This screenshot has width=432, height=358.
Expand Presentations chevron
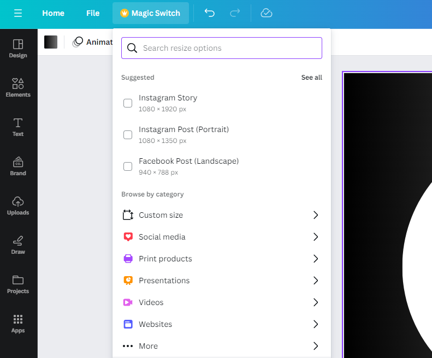(x=316, y=281)
